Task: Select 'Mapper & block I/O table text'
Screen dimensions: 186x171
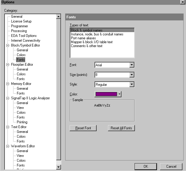Action: tap(102, 42)
